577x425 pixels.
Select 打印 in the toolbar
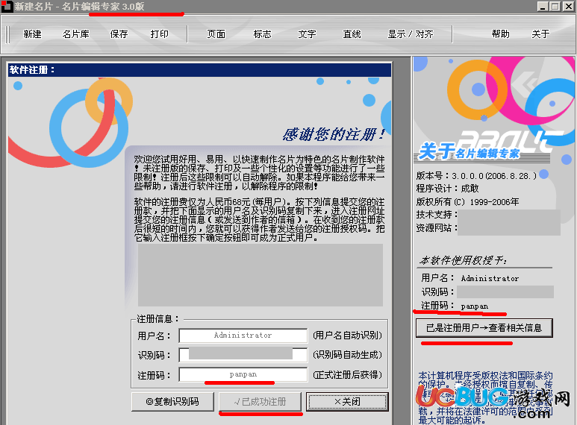(159, 34)
